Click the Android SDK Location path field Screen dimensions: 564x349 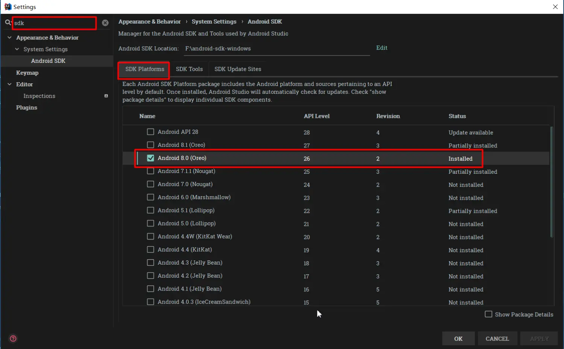coord(277,49)
